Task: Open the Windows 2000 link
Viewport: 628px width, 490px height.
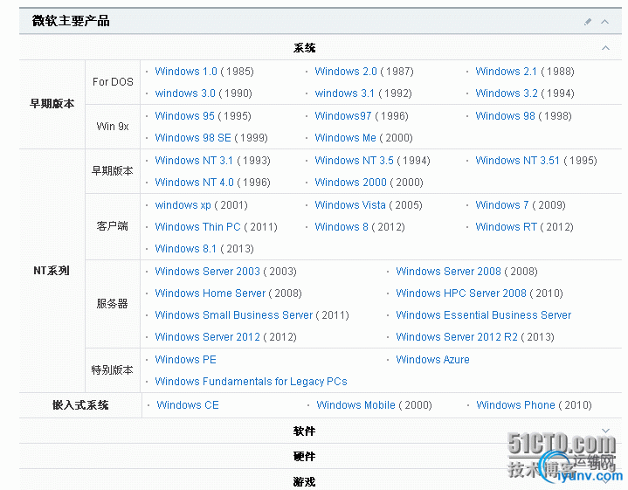Action: coord(350,183)
